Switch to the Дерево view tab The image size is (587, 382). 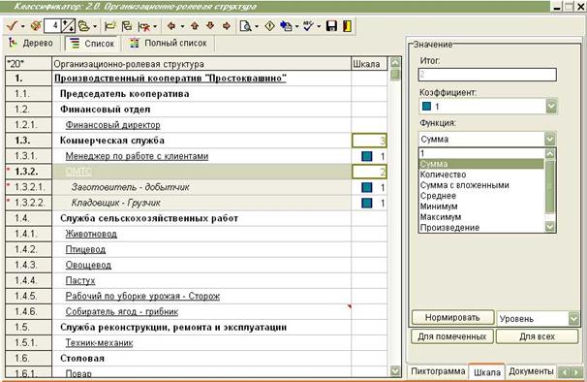point(31,43)
